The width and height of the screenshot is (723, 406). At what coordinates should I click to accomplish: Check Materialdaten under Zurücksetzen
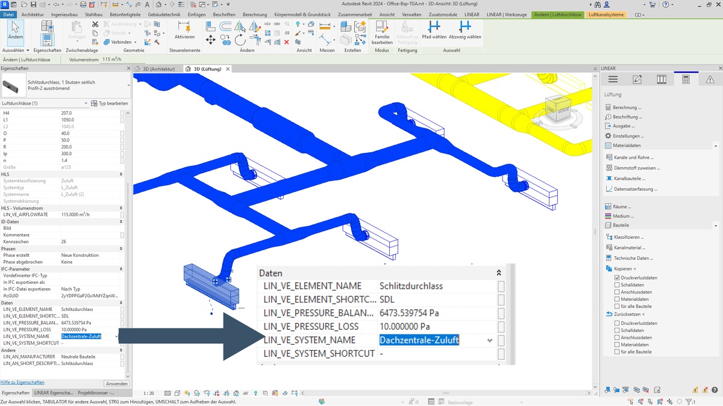pyautogui.click(x=617, y=345)
